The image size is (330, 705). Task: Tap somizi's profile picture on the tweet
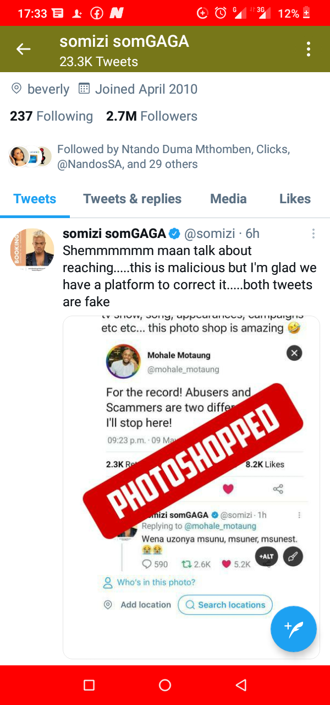[x=32, y=250]
